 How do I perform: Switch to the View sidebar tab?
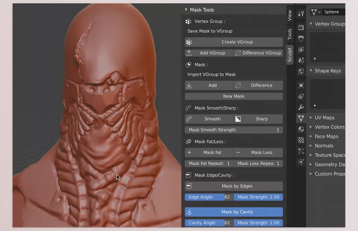290,16
